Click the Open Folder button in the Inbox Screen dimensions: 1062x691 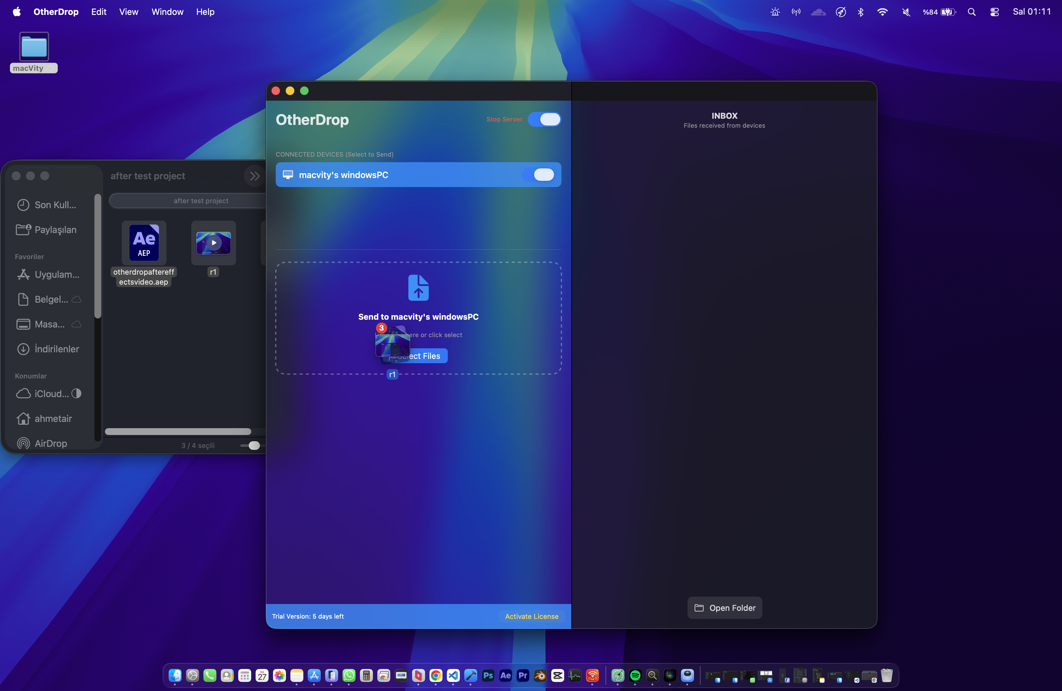[724, 607]
